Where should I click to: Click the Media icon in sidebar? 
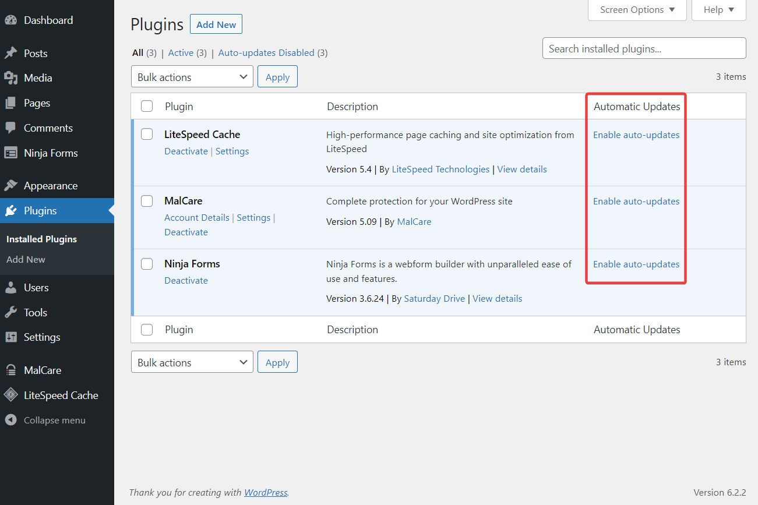[11, 78]
